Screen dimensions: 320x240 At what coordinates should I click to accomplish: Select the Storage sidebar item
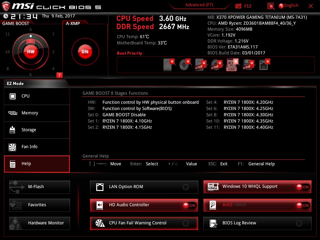coord(37,130)
